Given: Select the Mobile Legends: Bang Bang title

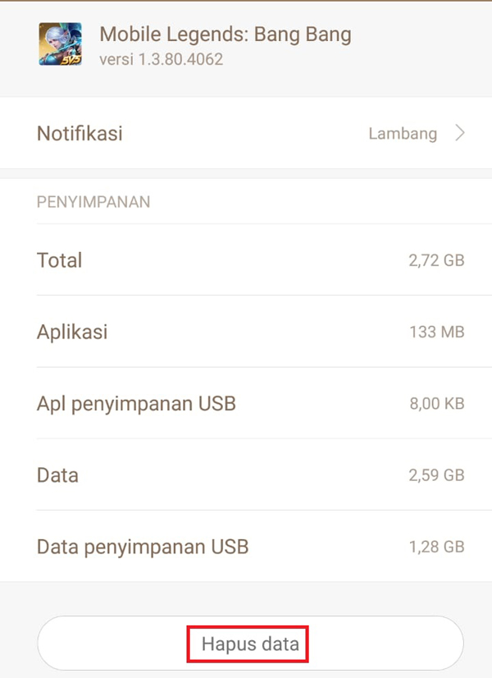Looking at the screenshot, I should pos(225,34).
